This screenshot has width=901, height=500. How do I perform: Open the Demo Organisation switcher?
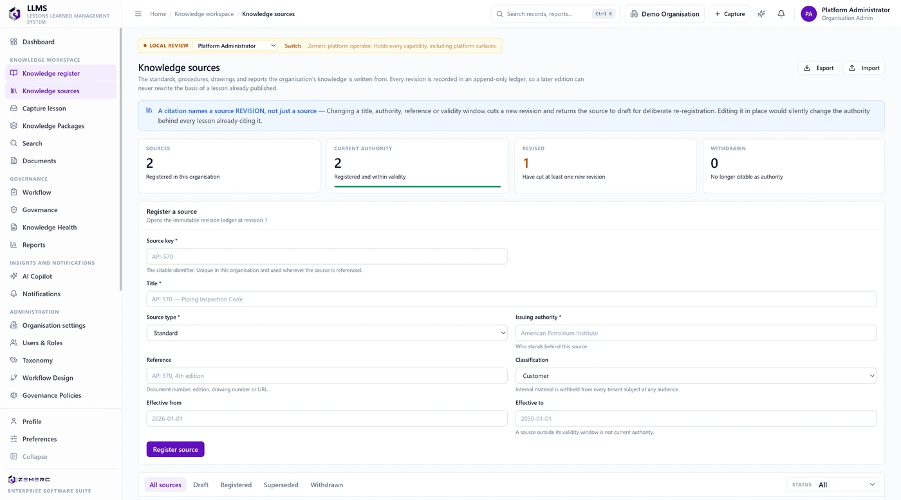[x=665, y=13]
